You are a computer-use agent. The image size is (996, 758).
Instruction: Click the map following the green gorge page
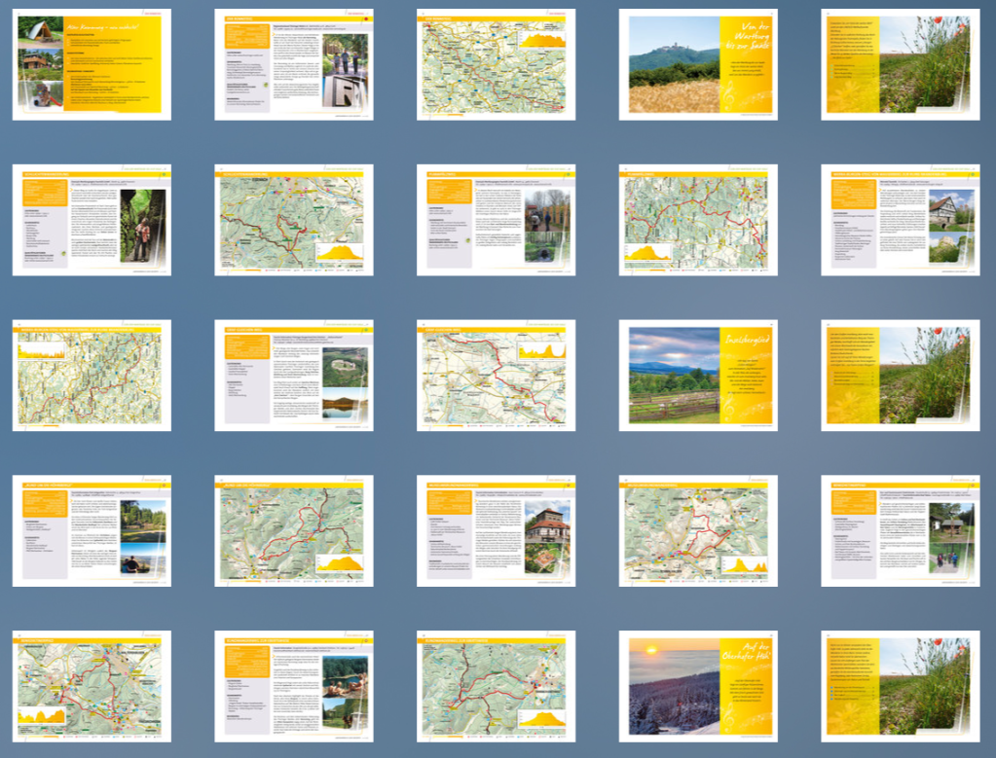(x=293, y=220)
